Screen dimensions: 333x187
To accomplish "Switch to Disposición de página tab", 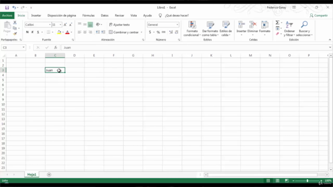I will point(61,16).
